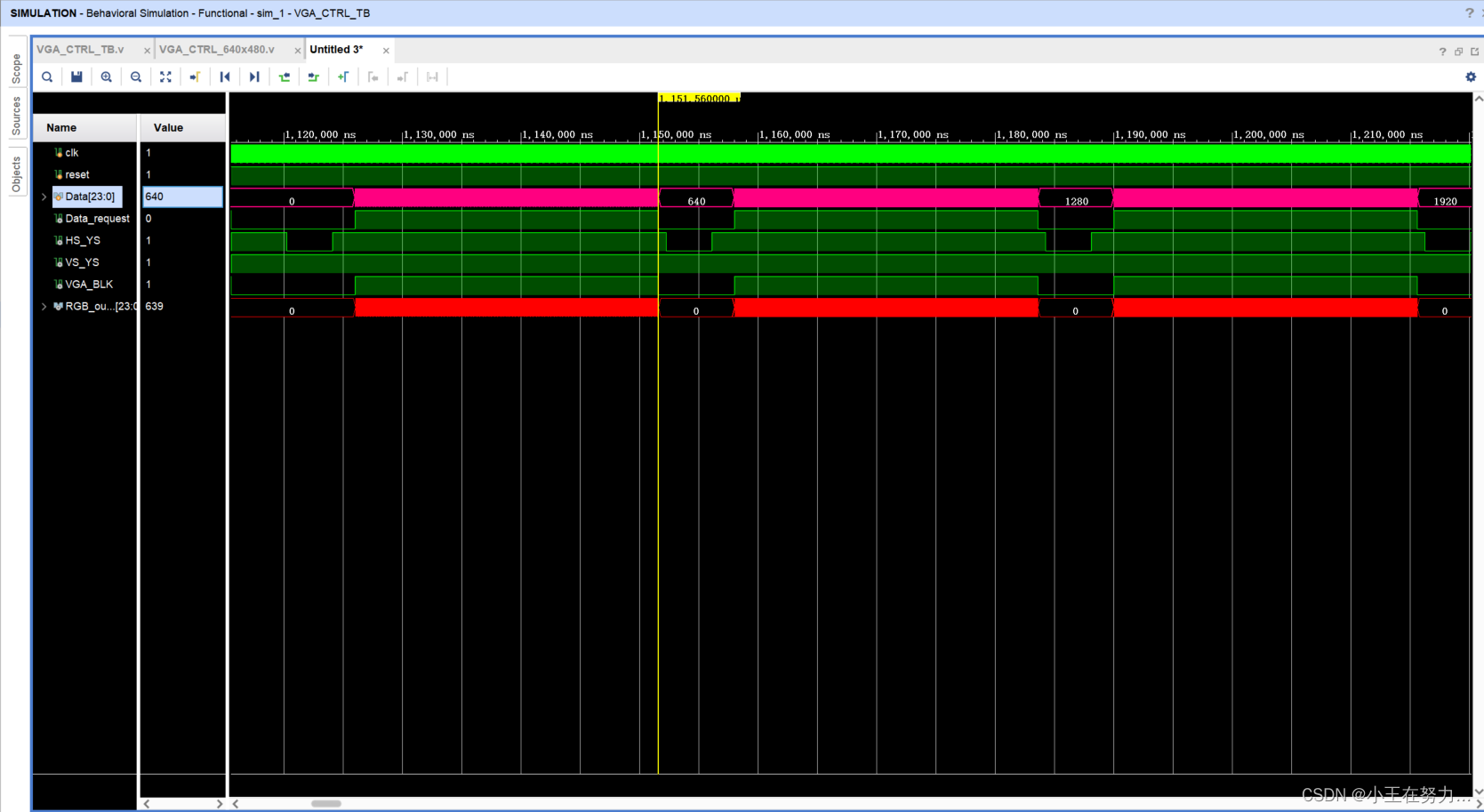Switch to the VGA_CTRL_640x480.v tab
This screenshot has width=1484, height=812.
[217, 50]
